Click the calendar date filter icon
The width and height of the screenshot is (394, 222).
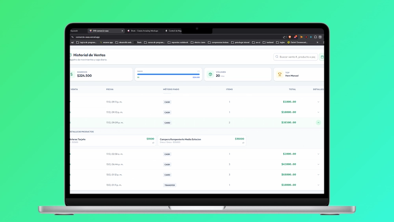322,57
